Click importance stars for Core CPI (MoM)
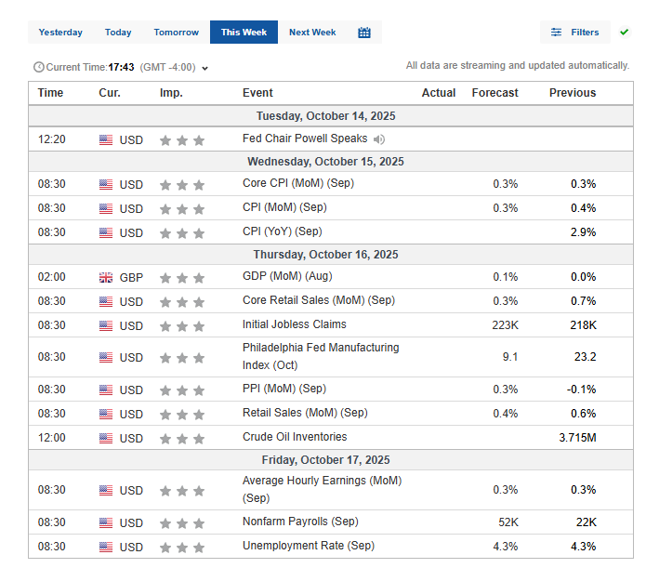Viewport: 646px width, 568px height. (182, 185)
